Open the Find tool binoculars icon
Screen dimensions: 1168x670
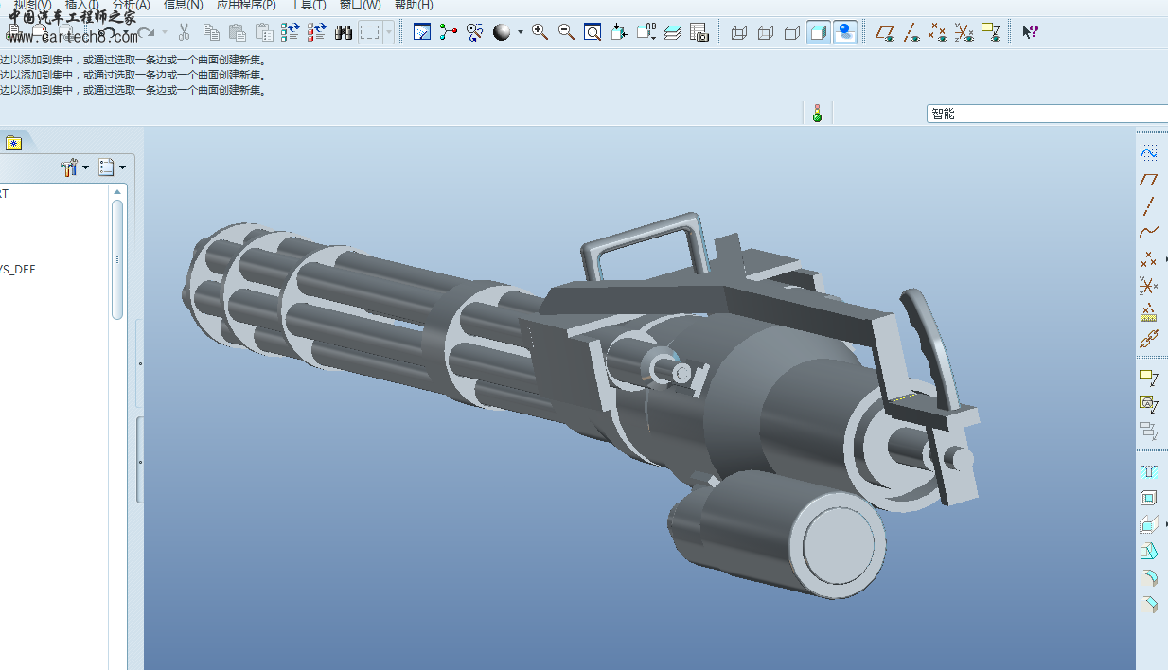(344, 33)
